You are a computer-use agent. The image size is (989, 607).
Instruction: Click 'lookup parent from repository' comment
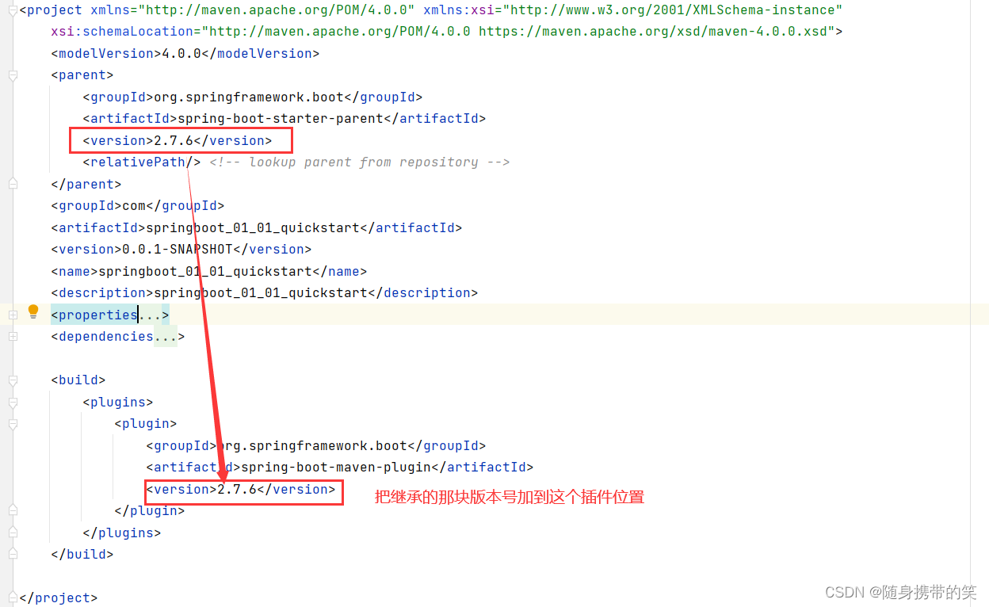coord(359,162)
